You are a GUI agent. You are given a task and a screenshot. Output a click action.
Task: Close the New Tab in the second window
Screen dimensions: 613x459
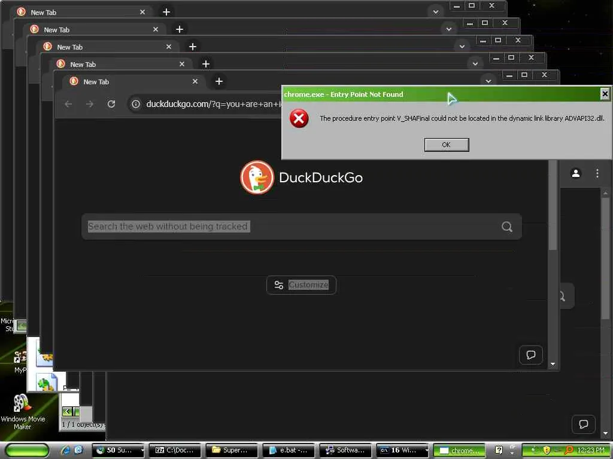click(x=156, y=29)
